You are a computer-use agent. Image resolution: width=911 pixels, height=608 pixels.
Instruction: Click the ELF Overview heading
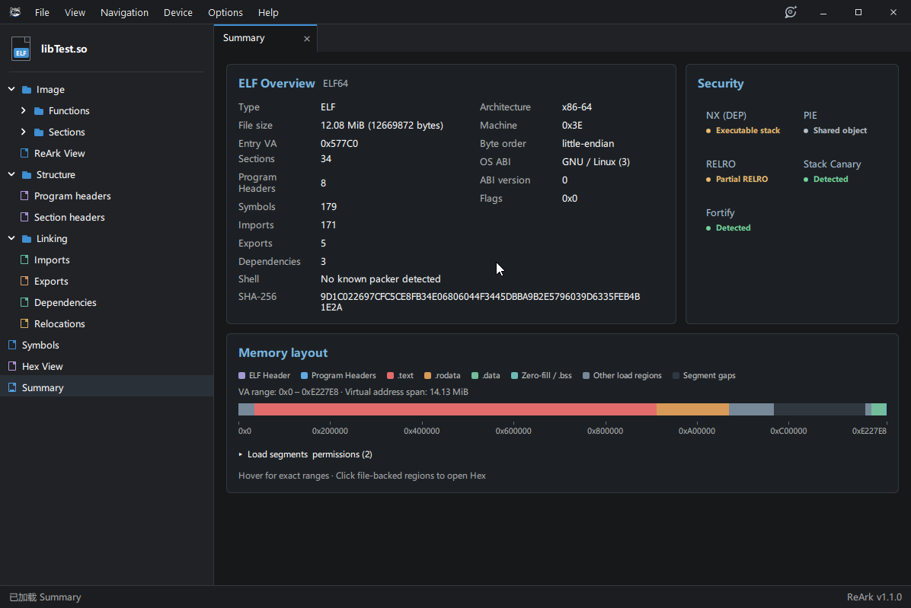(276, 84)
